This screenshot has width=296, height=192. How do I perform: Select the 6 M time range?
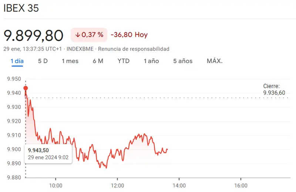point(98,61)
